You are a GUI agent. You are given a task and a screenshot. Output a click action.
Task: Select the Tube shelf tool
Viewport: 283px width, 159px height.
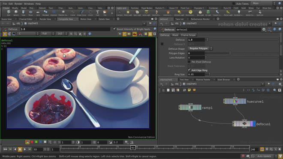click(x=23, y=13)
